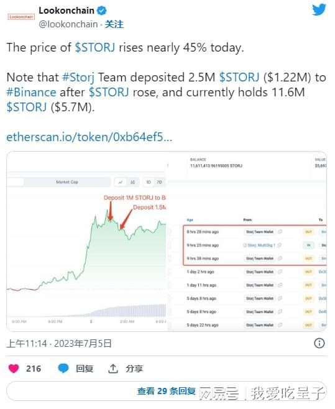Open the etherscan.io token link

89,137
